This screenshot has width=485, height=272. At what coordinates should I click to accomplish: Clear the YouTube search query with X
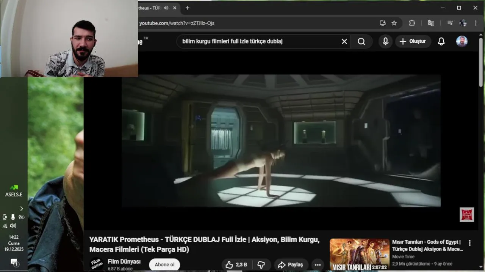click(x=344, y=42)
